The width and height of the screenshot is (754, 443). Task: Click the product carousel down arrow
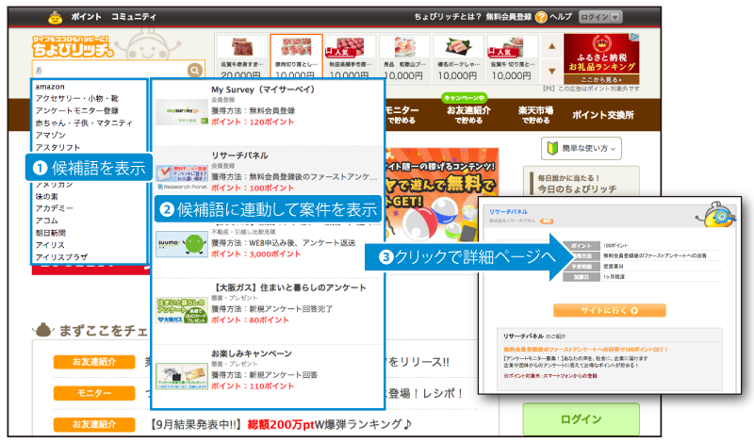click(552, 72)
